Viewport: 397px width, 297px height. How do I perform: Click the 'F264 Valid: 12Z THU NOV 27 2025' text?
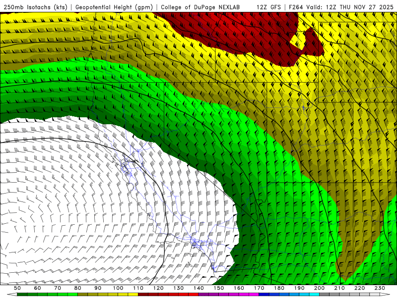pos(341,7)
